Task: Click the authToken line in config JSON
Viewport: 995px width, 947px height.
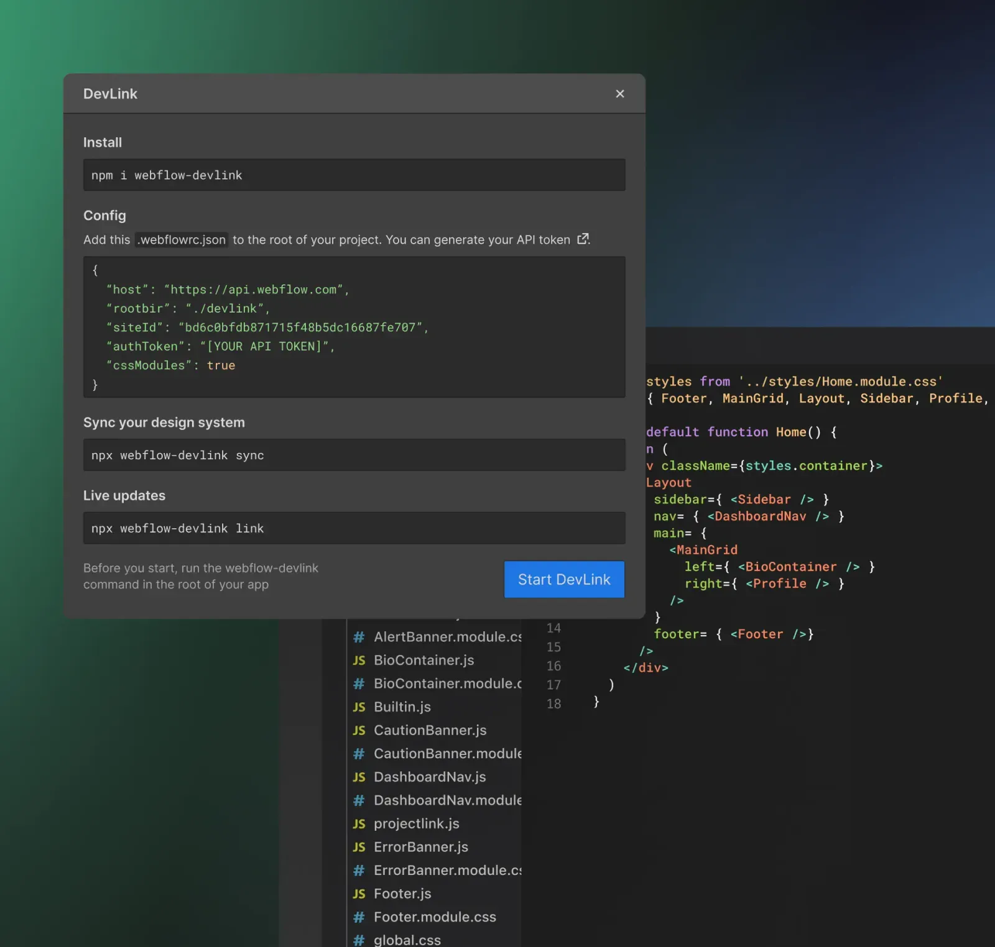Action: click(x=221, y=346)
